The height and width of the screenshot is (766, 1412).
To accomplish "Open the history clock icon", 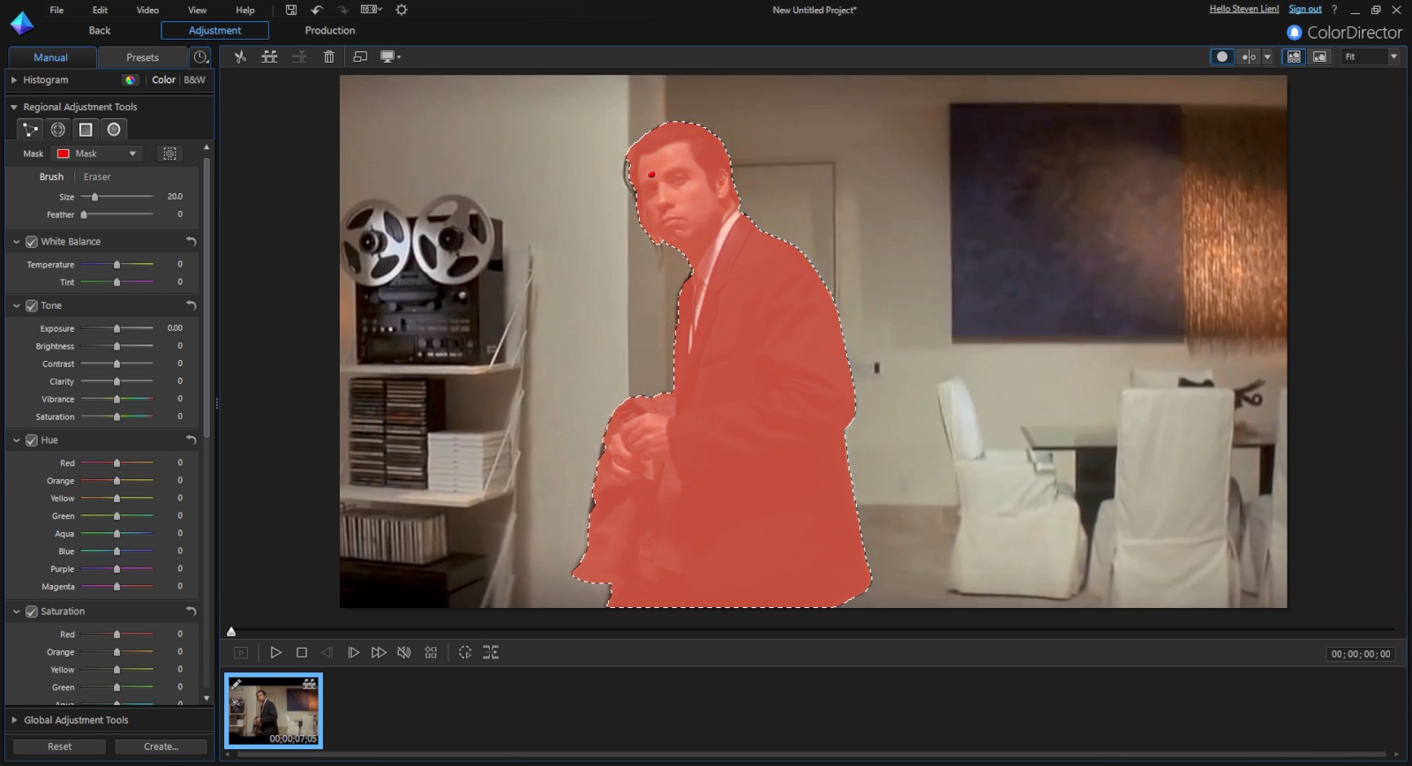I will click(x=201, y=57).
